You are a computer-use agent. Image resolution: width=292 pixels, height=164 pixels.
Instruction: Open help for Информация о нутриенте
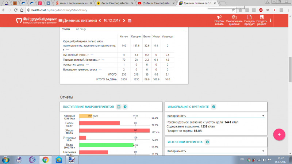(x=214, y=107)
